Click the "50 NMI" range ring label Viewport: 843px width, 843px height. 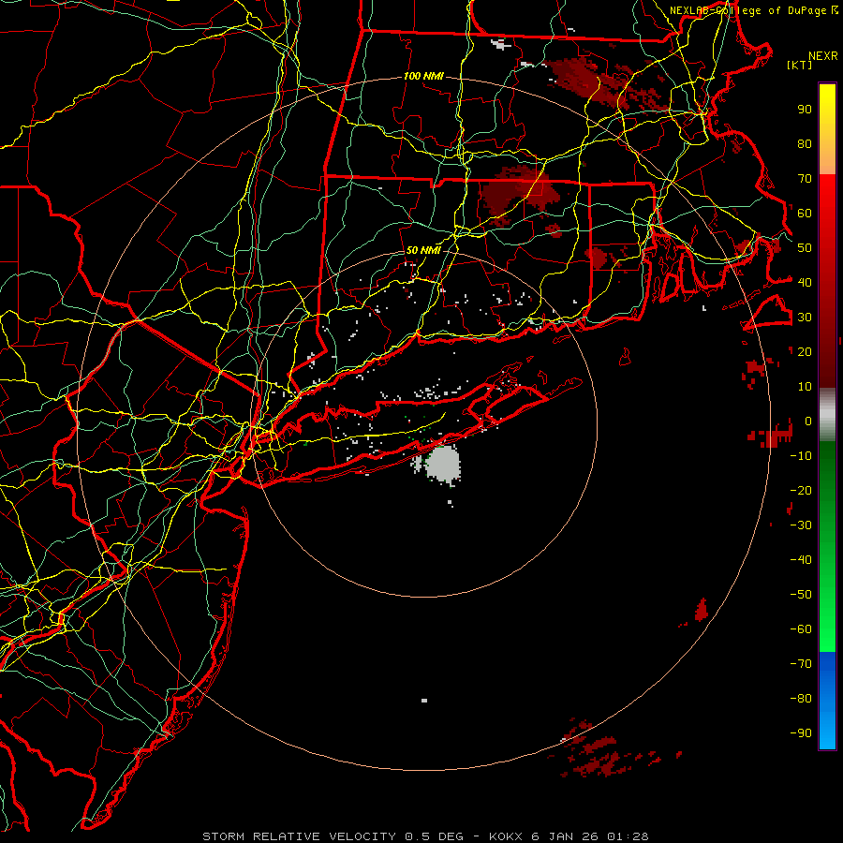[423, 250]
